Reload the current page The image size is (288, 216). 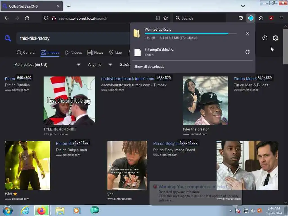(x=27, y=18)
